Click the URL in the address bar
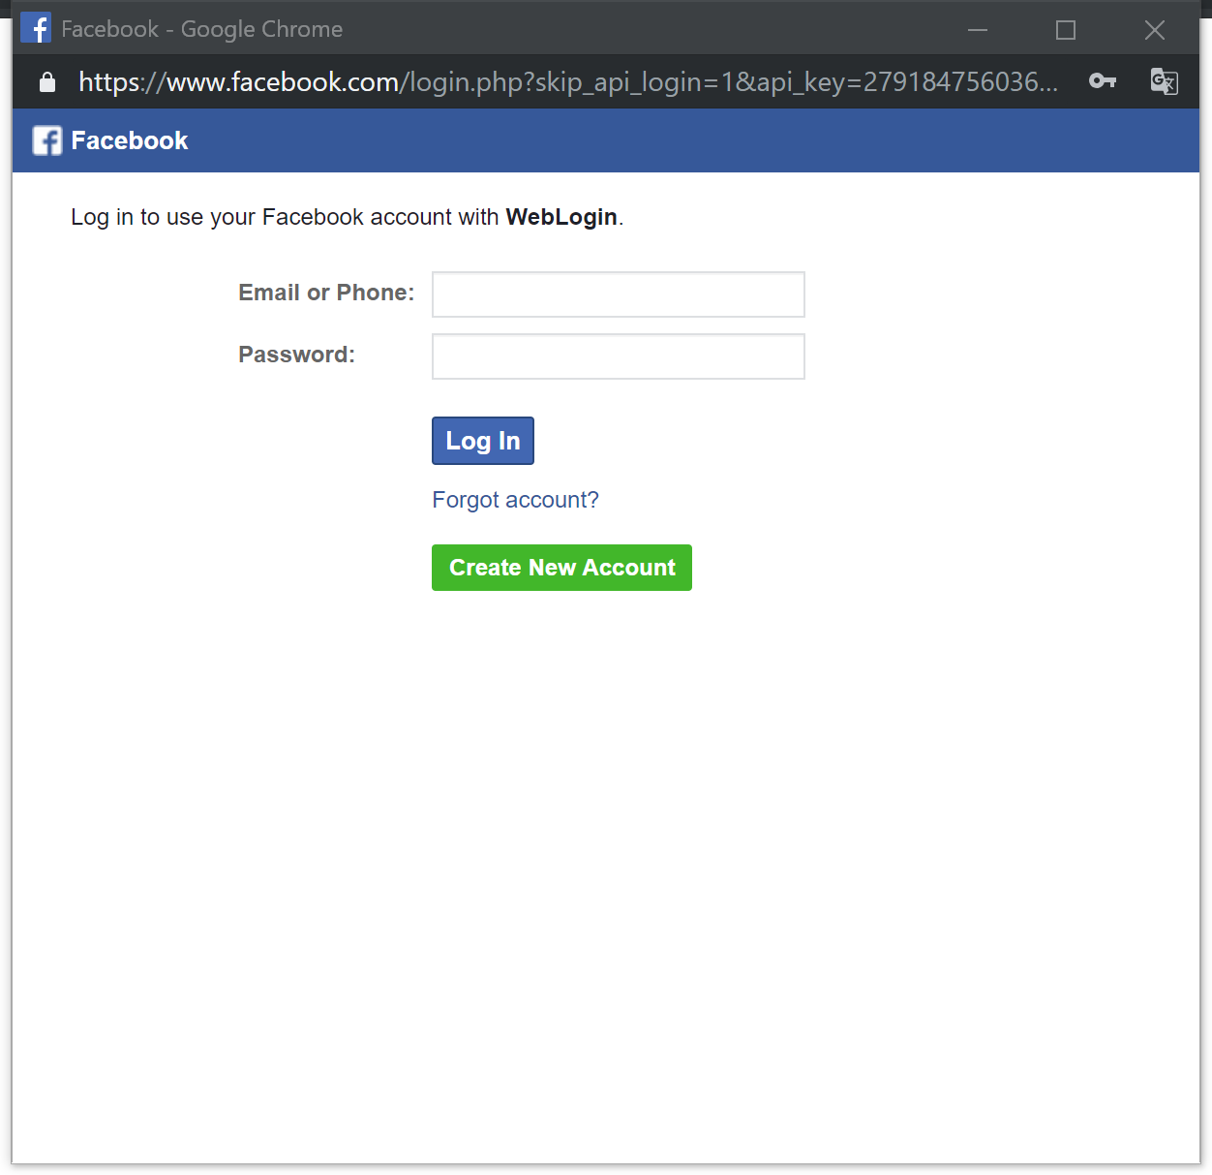This screenshot has height=1175, width=1212. 568,82
